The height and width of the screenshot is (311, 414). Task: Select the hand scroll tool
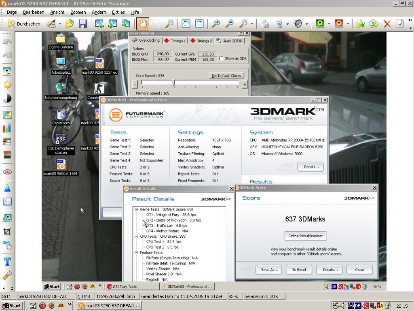[x=143, y=24]
